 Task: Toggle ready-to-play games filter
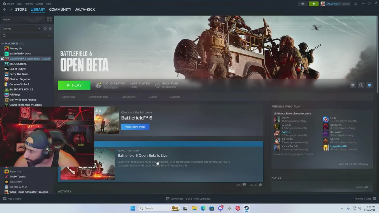click(50, 28)
